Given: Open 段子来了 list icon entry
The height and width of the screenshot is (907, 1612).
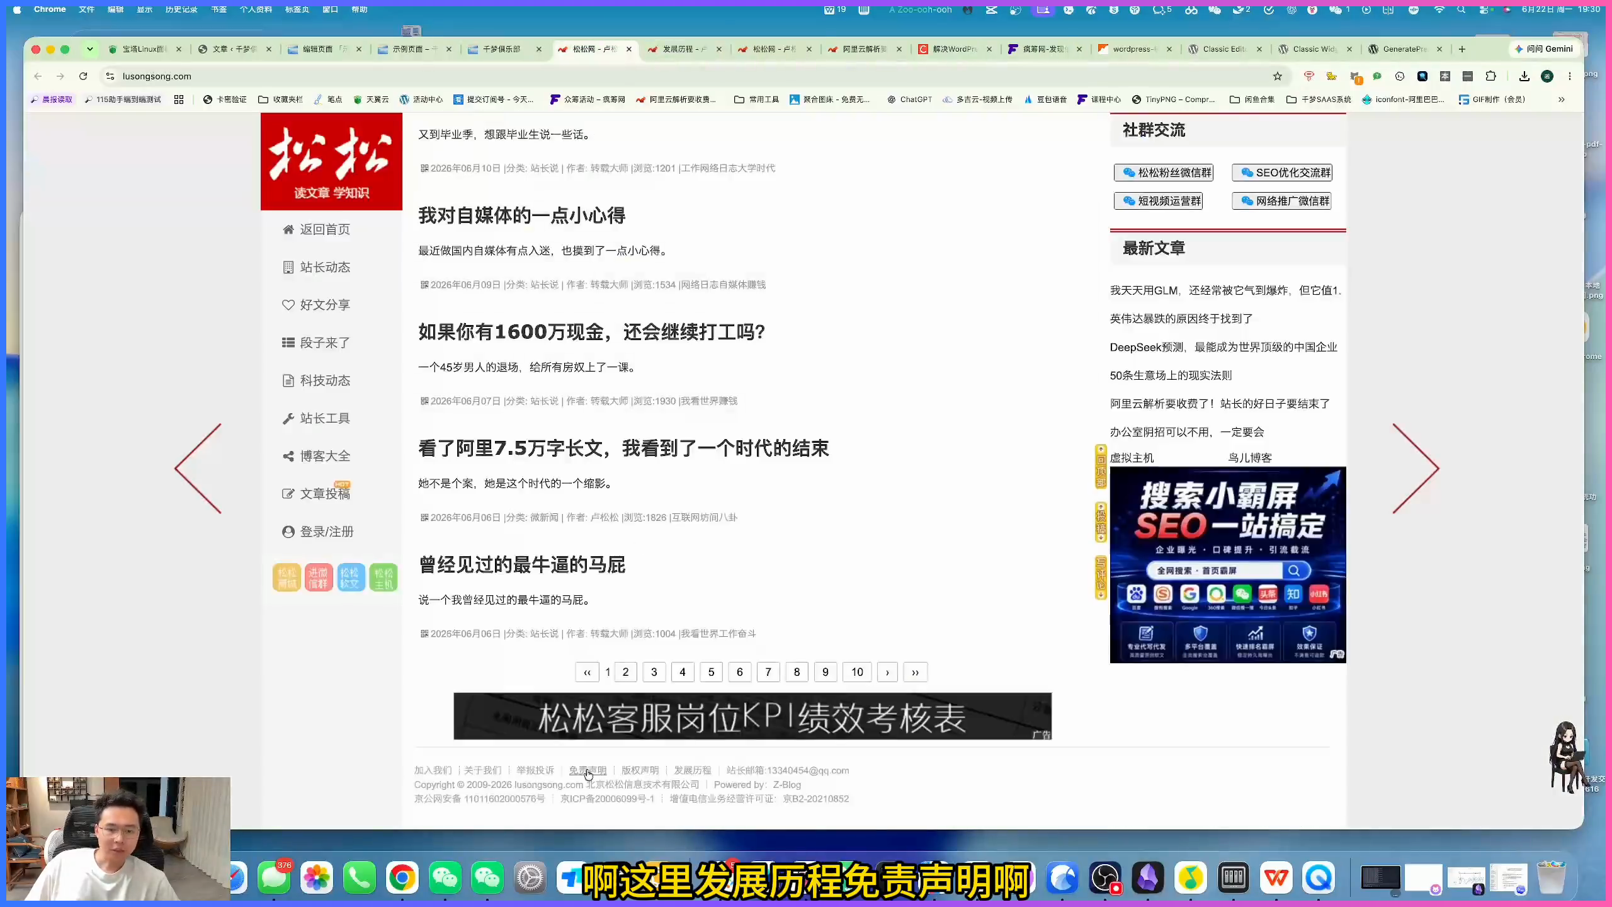Looking at the screenshot, I should pos(288,343).
